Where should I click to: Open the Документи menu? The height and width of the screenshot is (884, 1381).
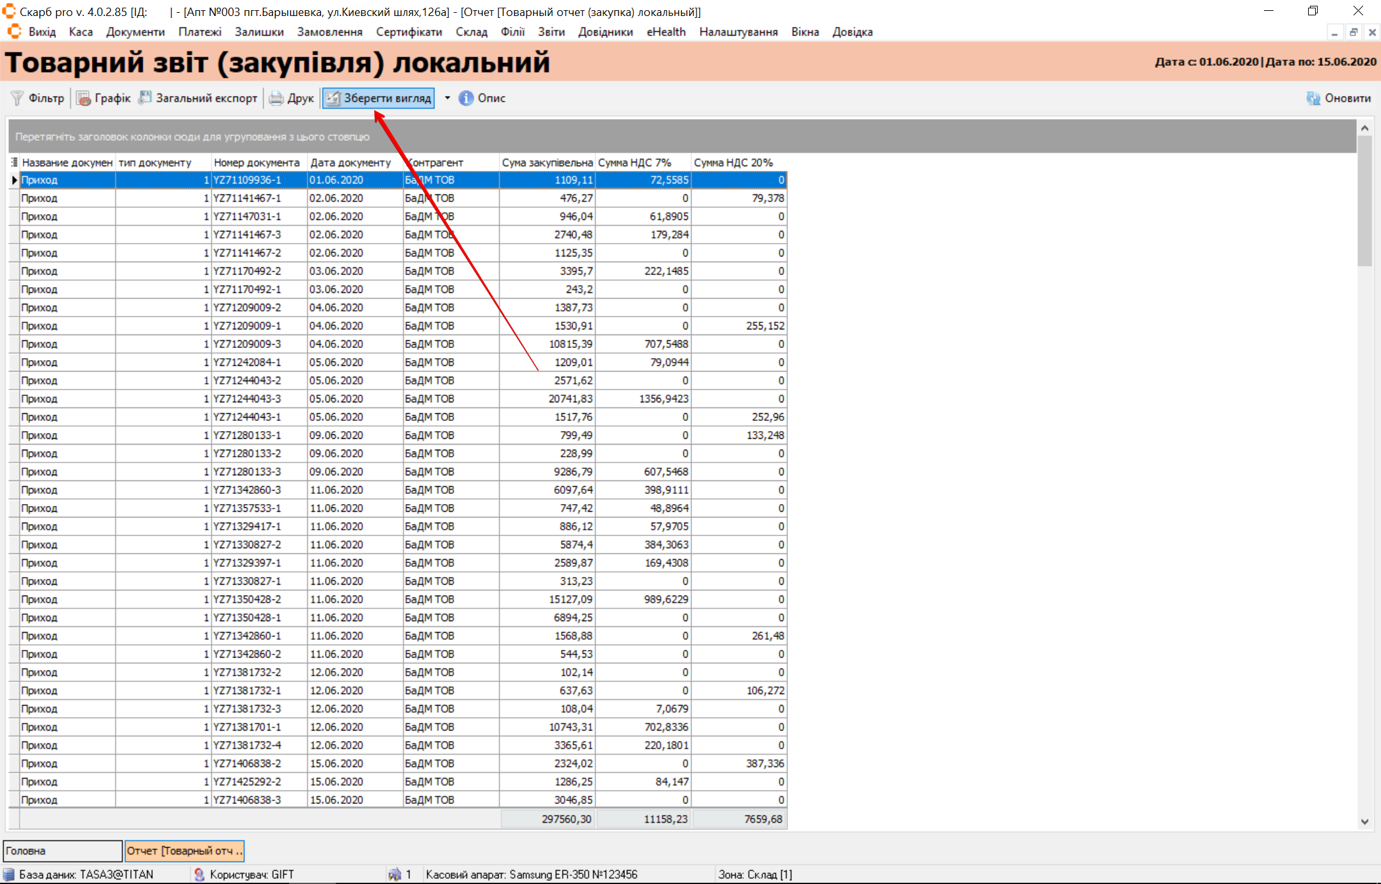(x=135, y=32)
